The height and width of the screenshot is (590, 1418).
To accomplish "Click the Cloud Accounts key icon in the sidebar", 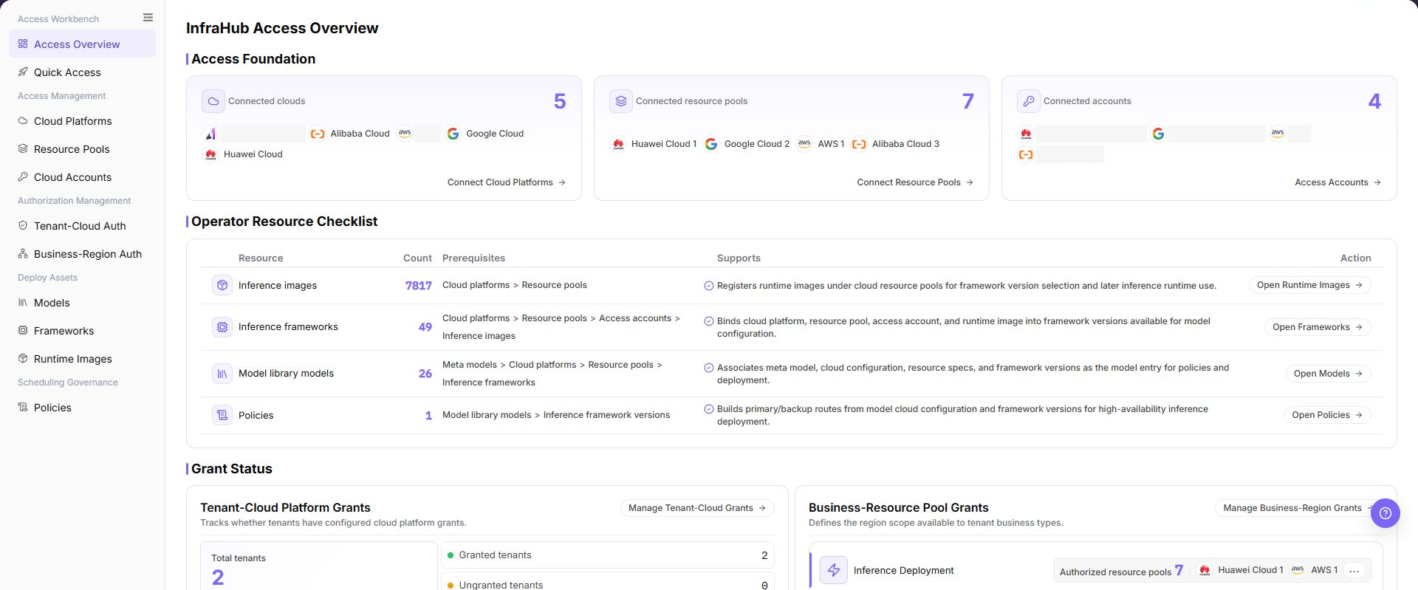I will (23, 176).
